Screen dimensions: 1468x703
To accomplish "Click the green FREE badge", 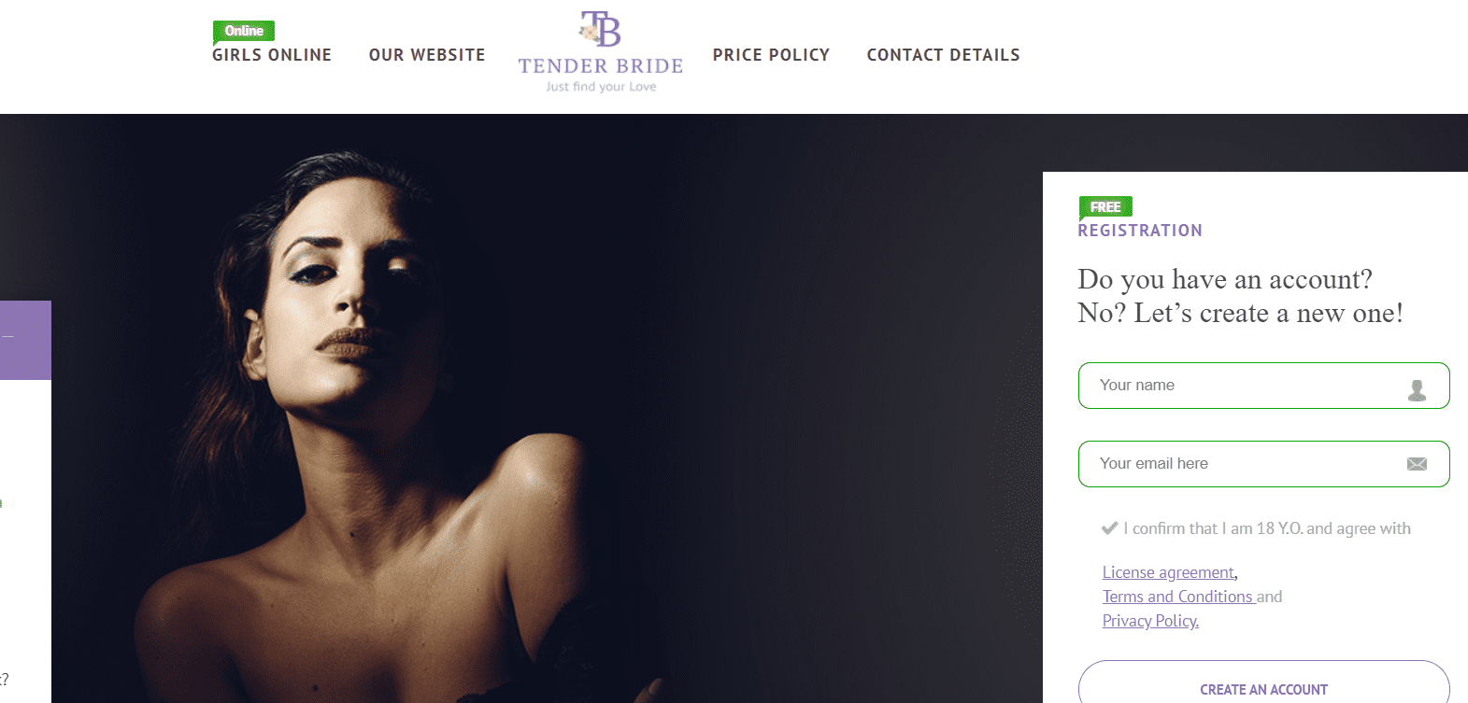I will point(1105,207).
